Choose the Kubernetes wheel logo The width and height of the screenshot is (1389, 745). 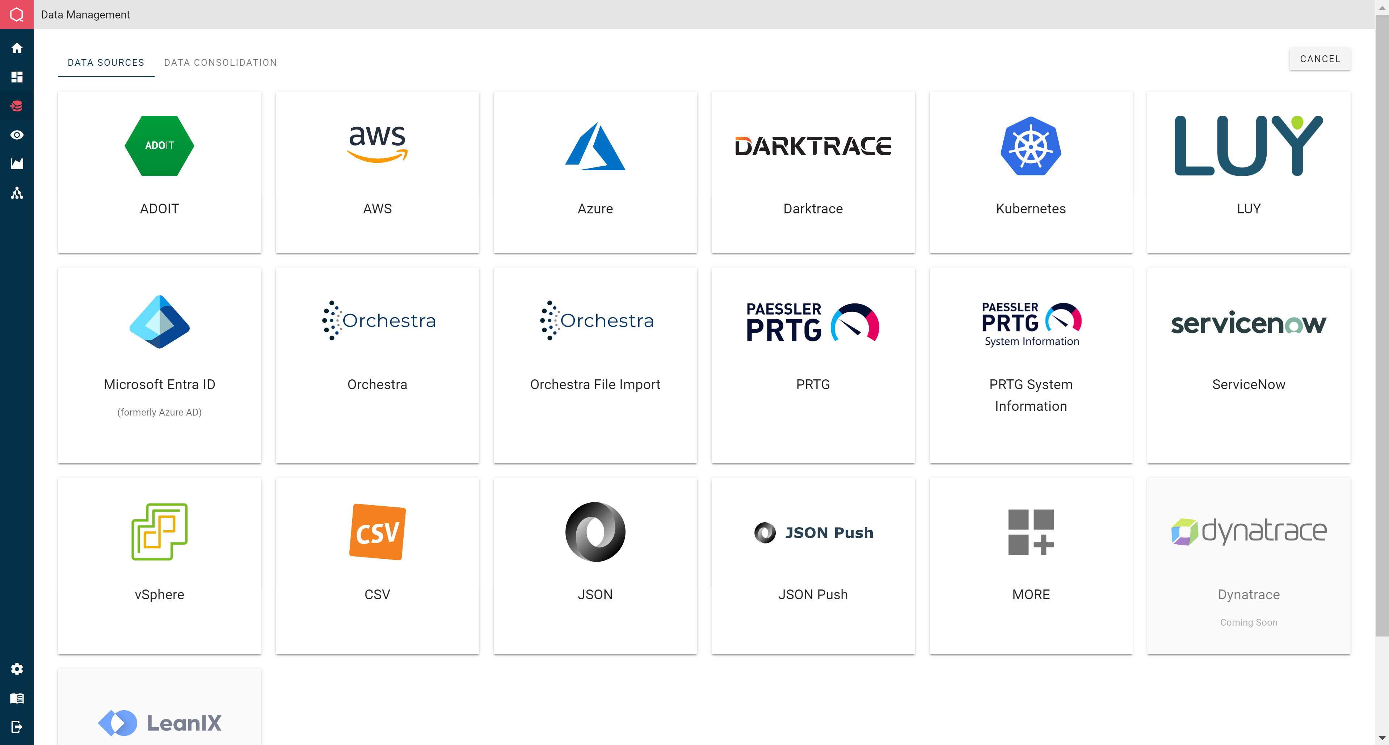coord(1031,146)
